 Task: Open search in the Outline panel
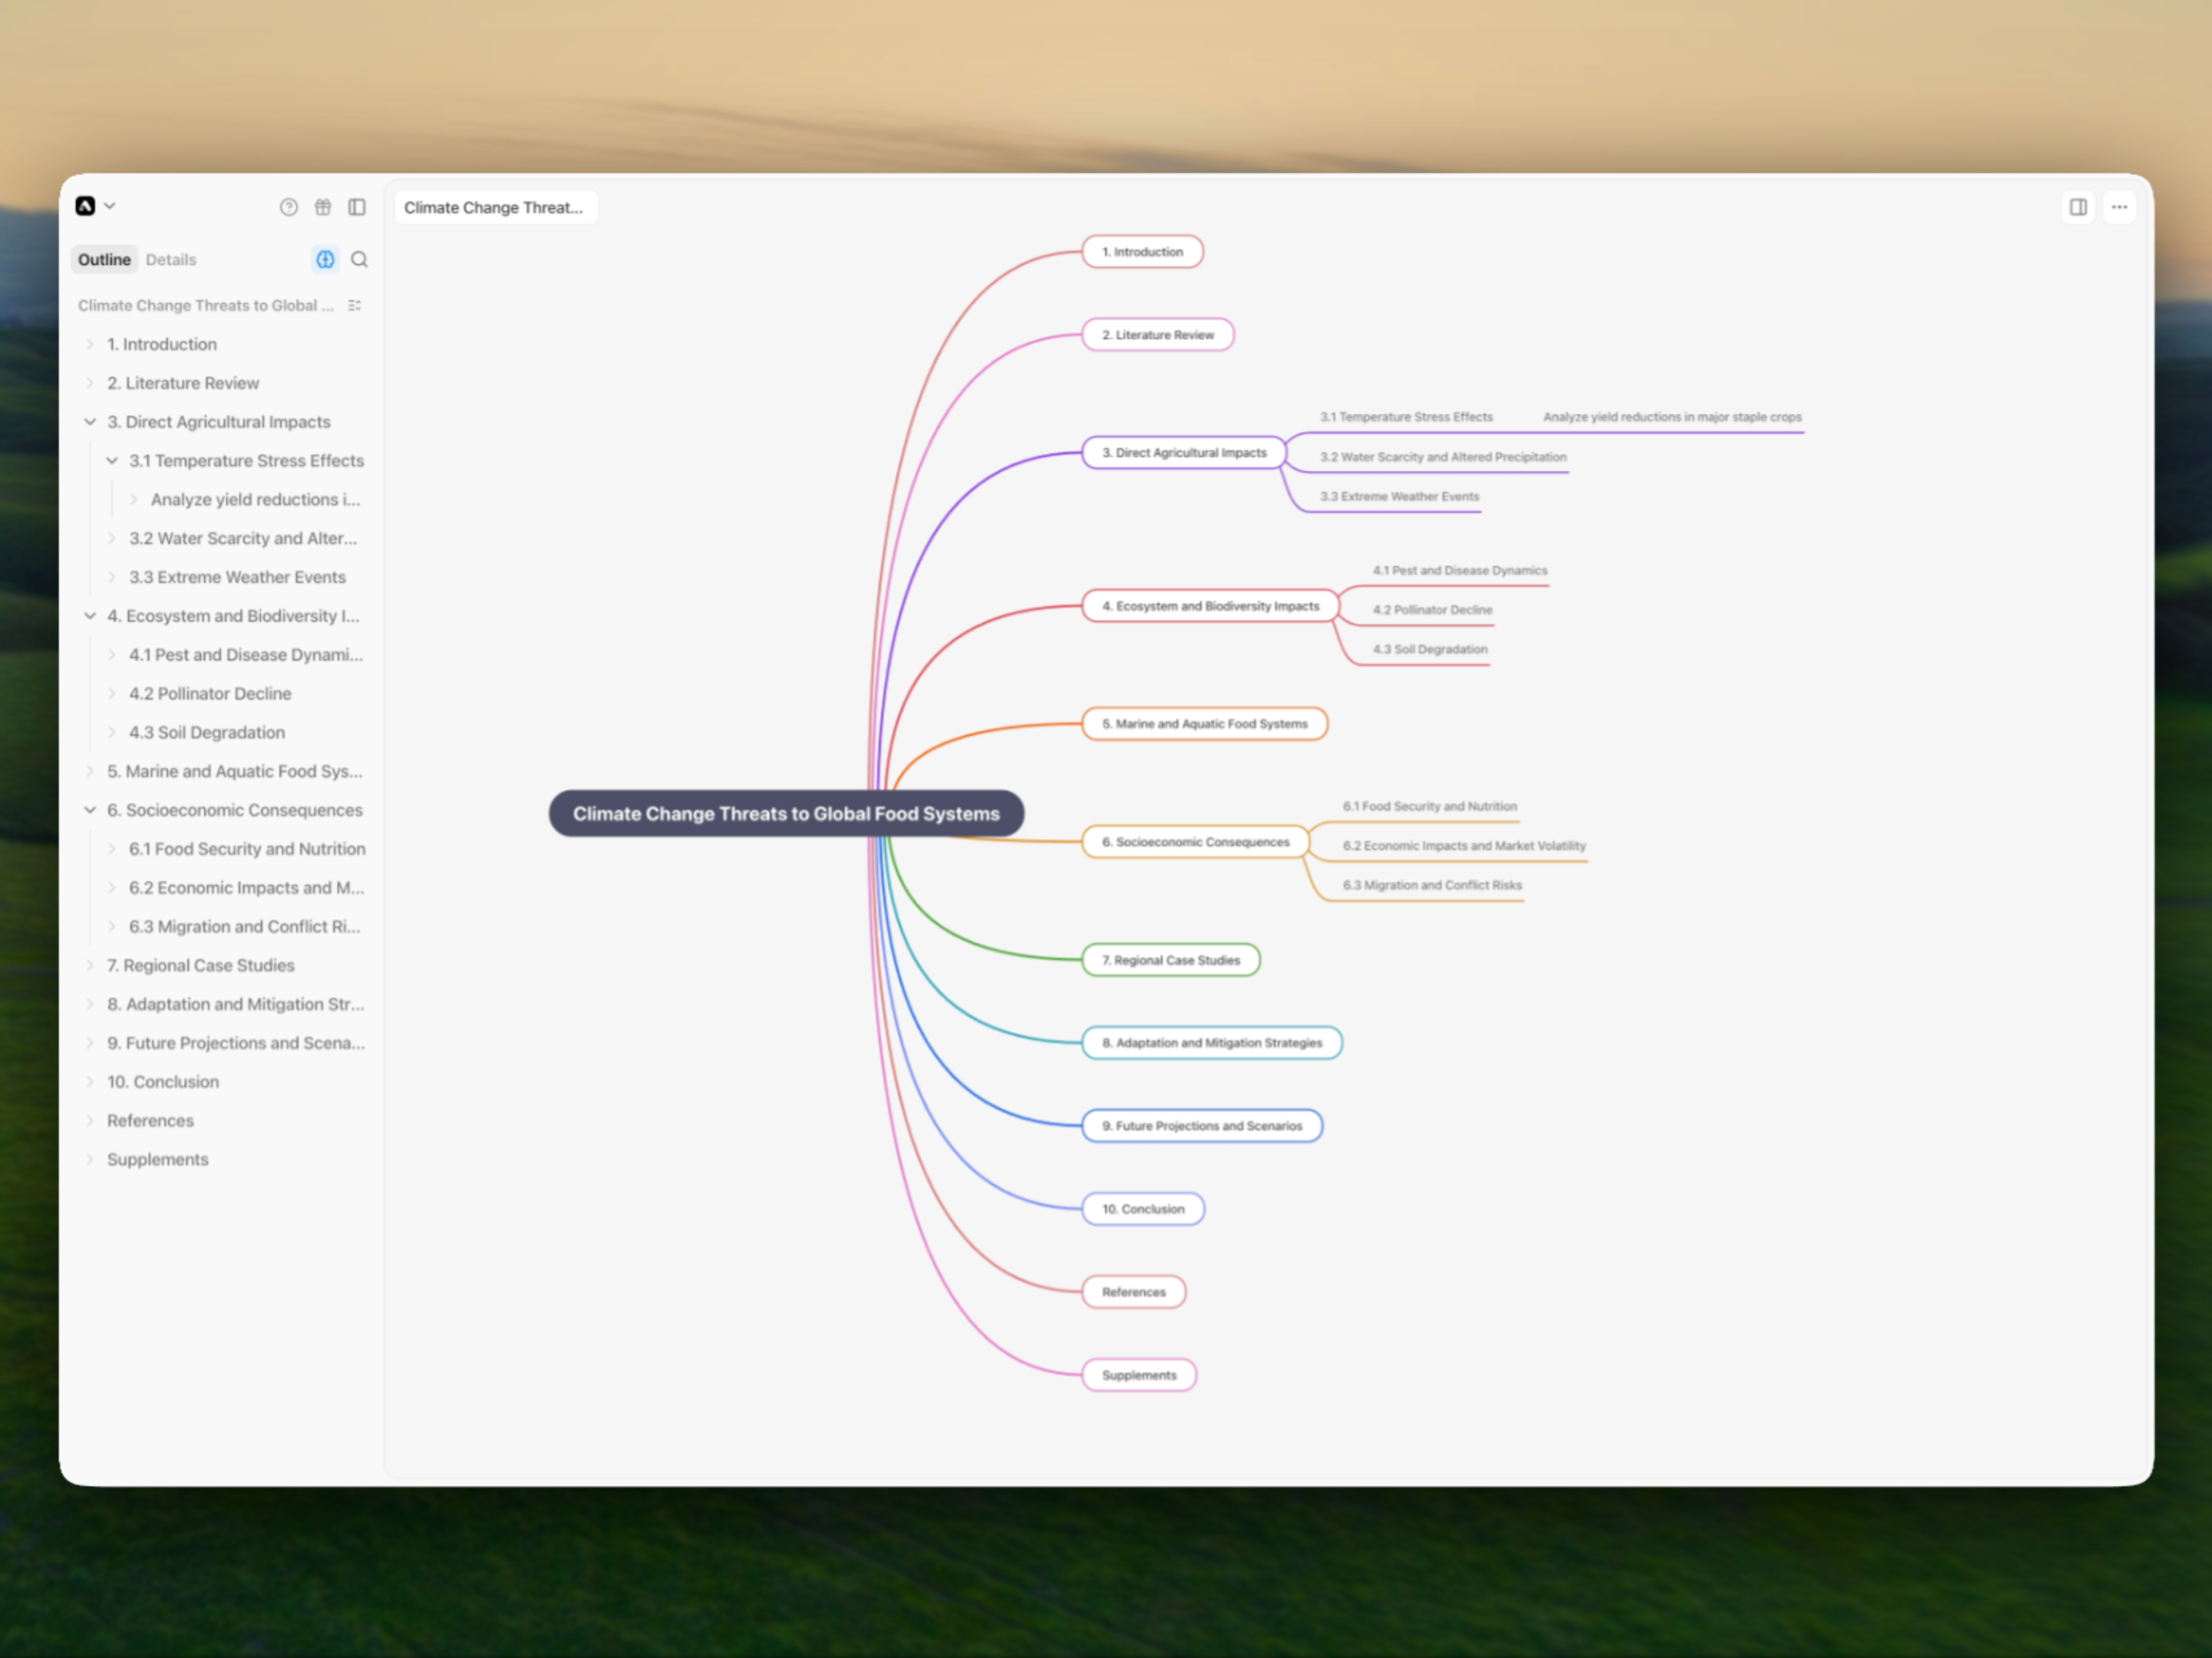(x=359, y=259)
